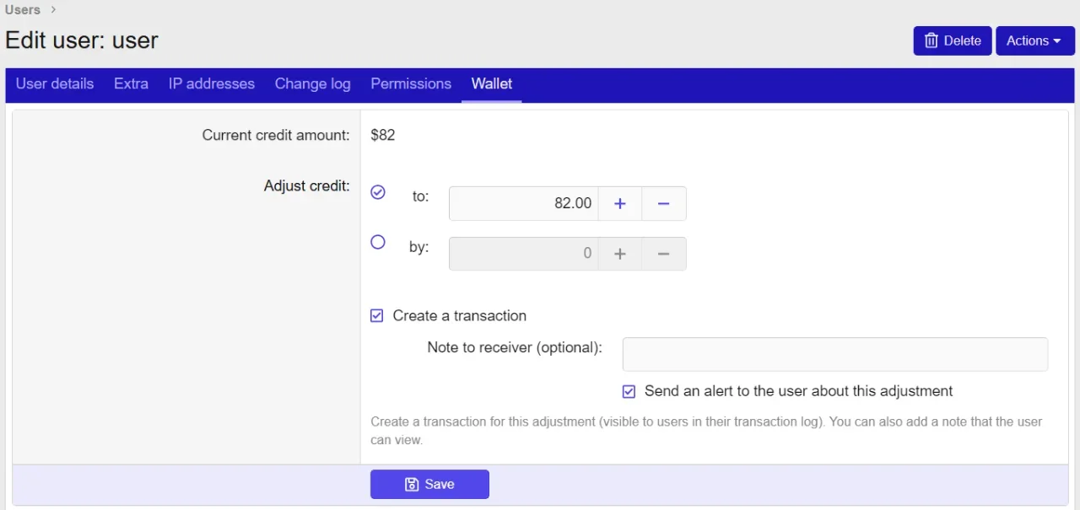Open the IP addresses tab
This screenshot has width=1080, height=510.
[x=211, y=83]
